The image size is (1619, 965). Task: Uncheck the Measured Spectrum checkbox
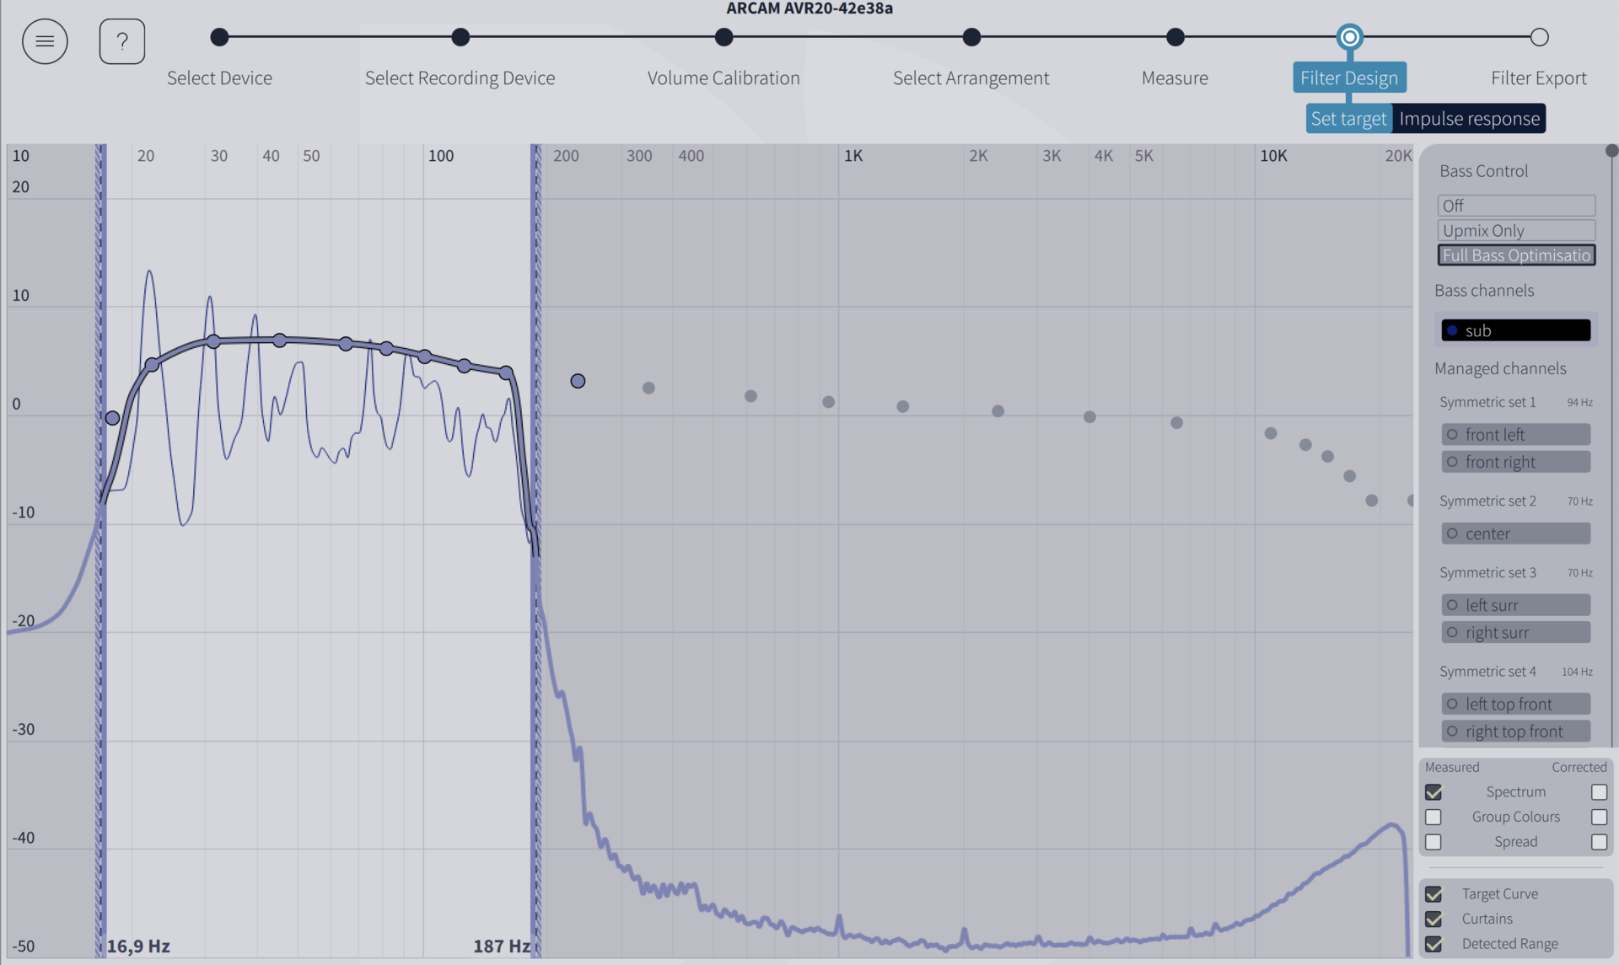[x=1433, y=792]
